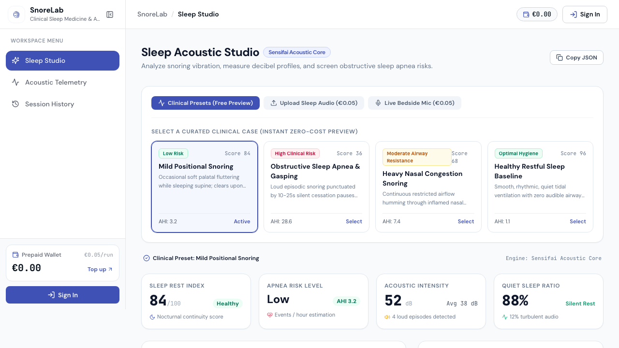The image size is (619, 348).
Task: Click the 'AHI: 28.6' value
Action: (x=281, y=221)
